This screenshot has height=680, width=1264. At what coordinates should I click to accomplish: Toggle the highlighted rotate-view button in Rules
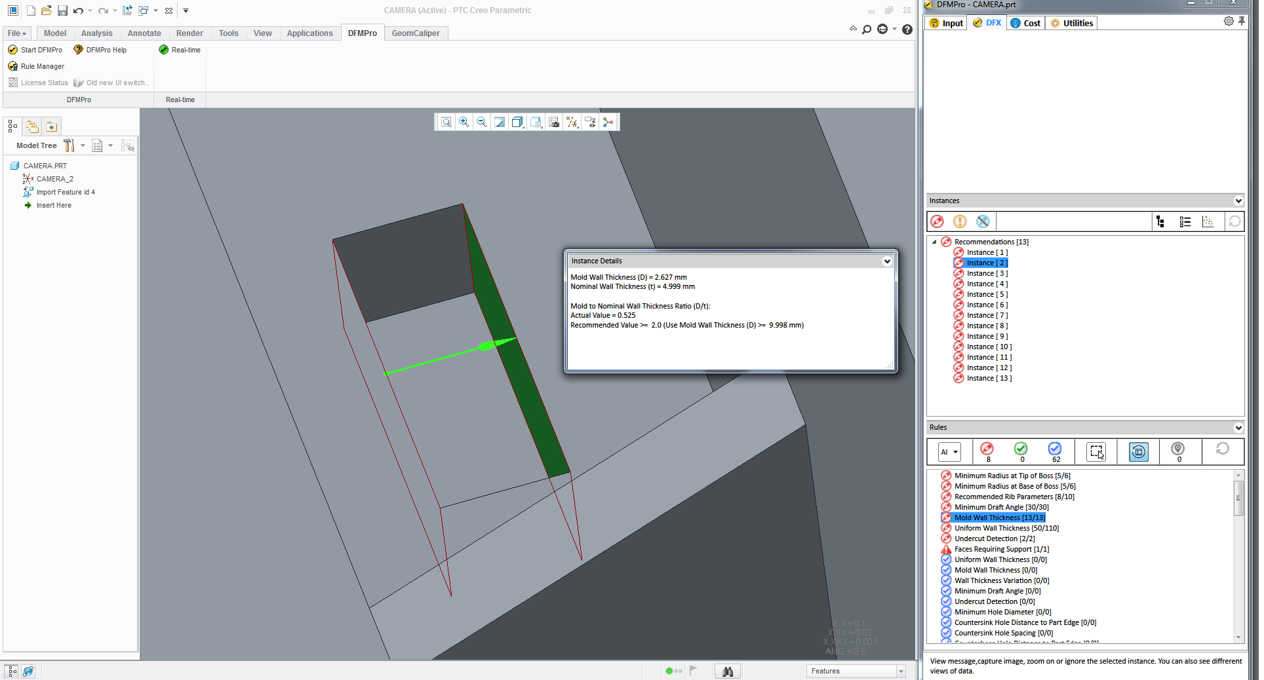(x=1139, y=451)
